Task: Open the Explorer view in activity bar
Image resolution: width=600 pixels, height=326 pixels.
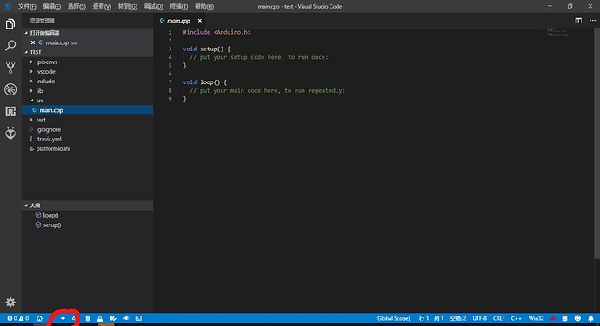Action: point(10,24)
